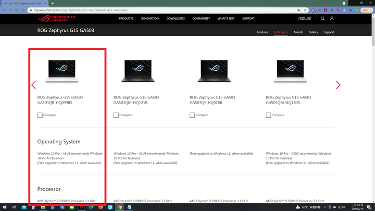Image resolution: width=375 pixels, height=211 pixels.
Task: Open the Notification Center icon
Action: pos(369,207)
